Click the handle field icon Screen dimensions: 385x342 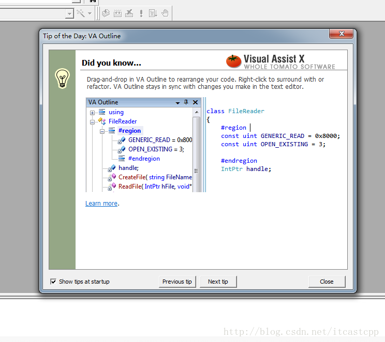point(112,168)
